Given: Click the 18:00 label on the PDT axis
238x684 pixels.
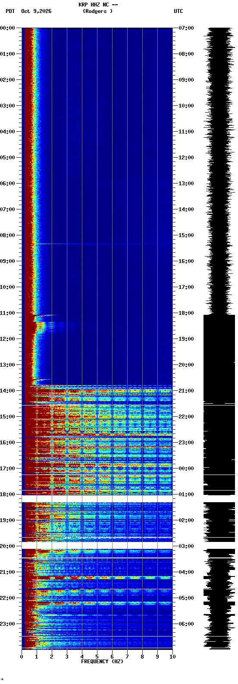Looking at the screenshot, I should pos(7,494).
